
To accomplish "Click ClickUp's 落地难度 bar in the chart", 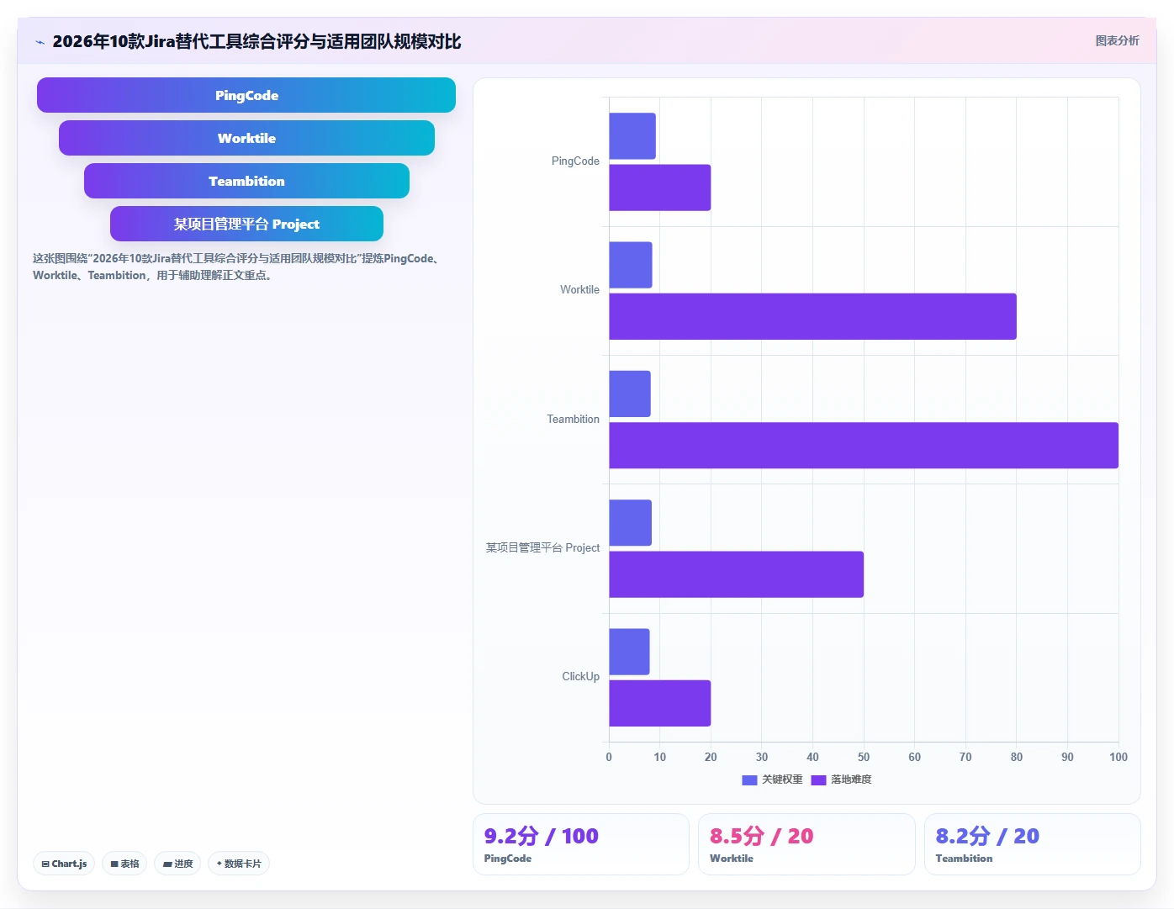I will click(660, 703).
